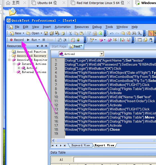Viewport: 156px width, 165px height.
Task: Select the Test* document tab
Action: point(76,47)
